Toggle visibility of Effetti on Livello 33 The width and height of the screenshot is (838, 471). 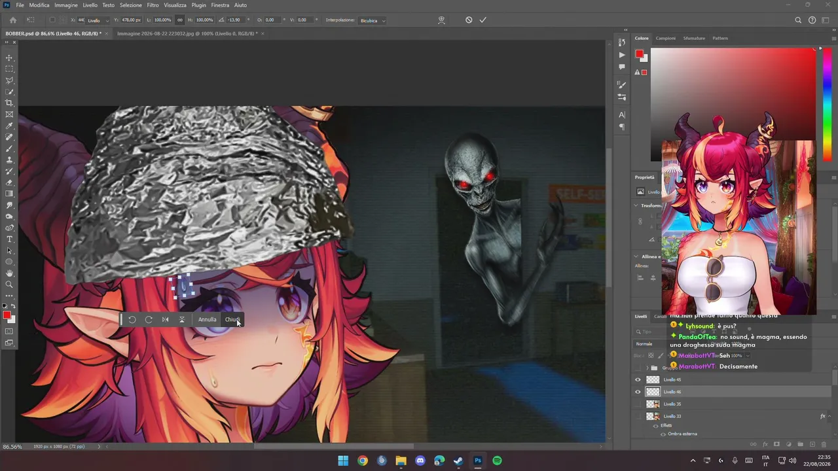click(656, 425)
